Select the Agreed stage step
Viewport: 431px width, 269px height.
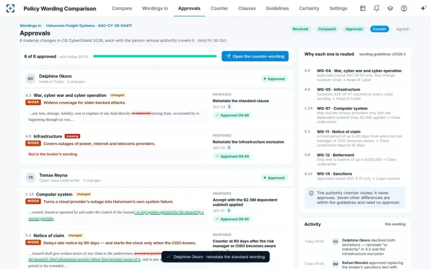402,29
